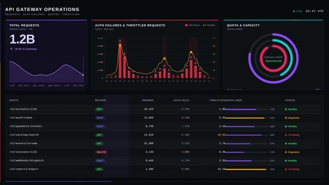Select the /v1/webhooks/dispatch route

27,160
